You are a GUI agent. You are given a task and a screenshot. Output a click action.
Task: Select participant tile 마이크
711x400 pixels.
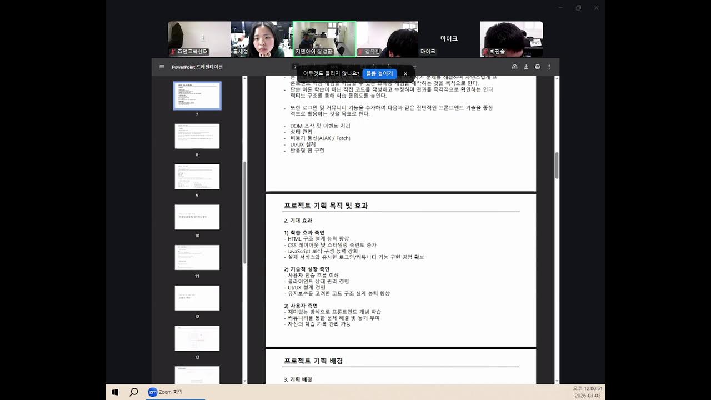tap(449, 39)
